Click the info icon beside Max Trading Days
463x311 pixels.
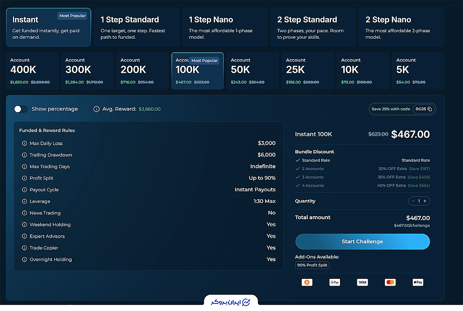[x=25, y=166]
